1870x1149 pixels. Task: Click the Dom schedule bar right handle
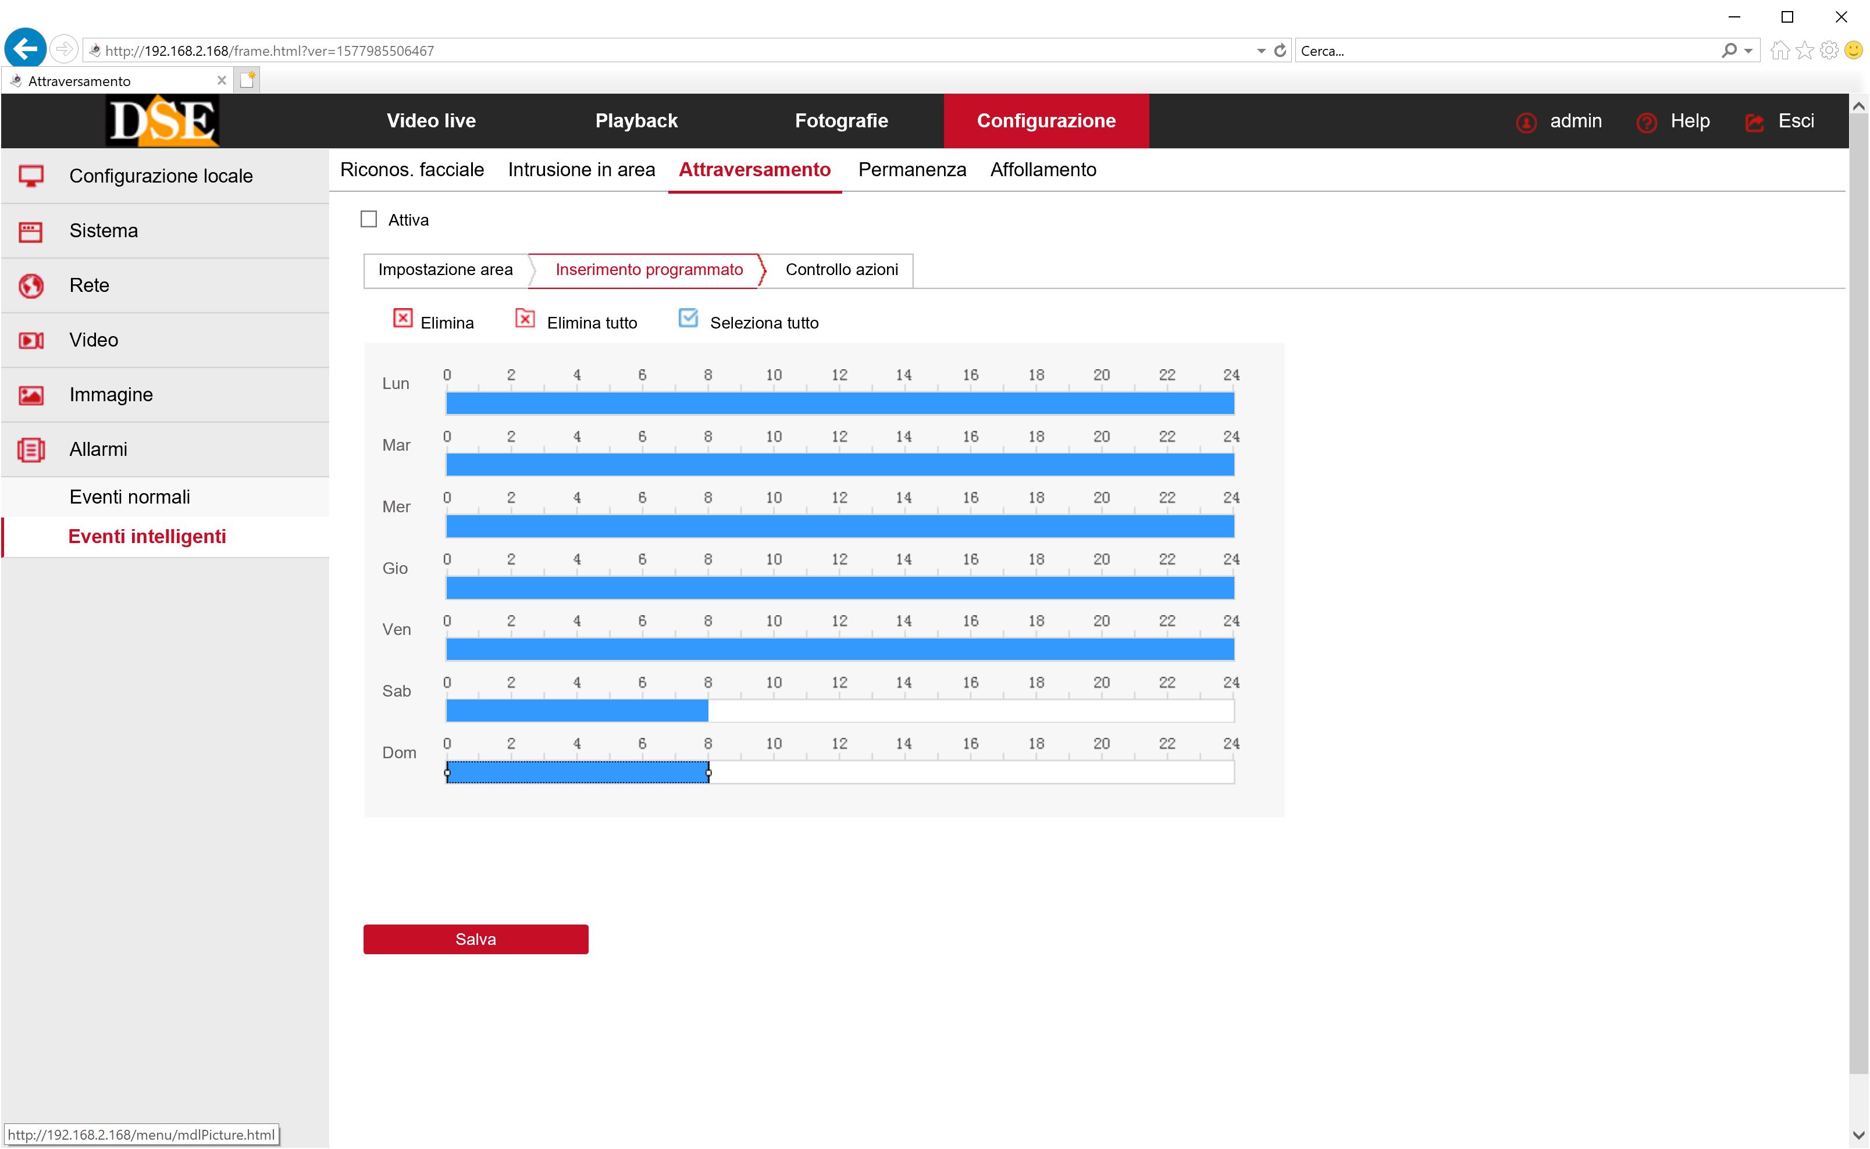(x=708, y=773)
